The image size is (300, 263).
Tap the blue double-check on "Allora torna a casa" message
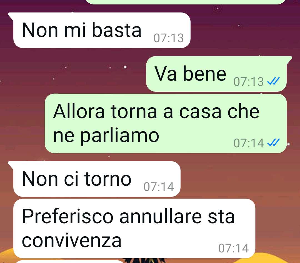(x=273, y=143)
